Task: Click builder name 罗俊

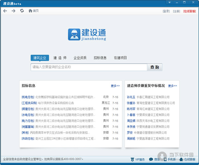Action: (x=130, y=133)
